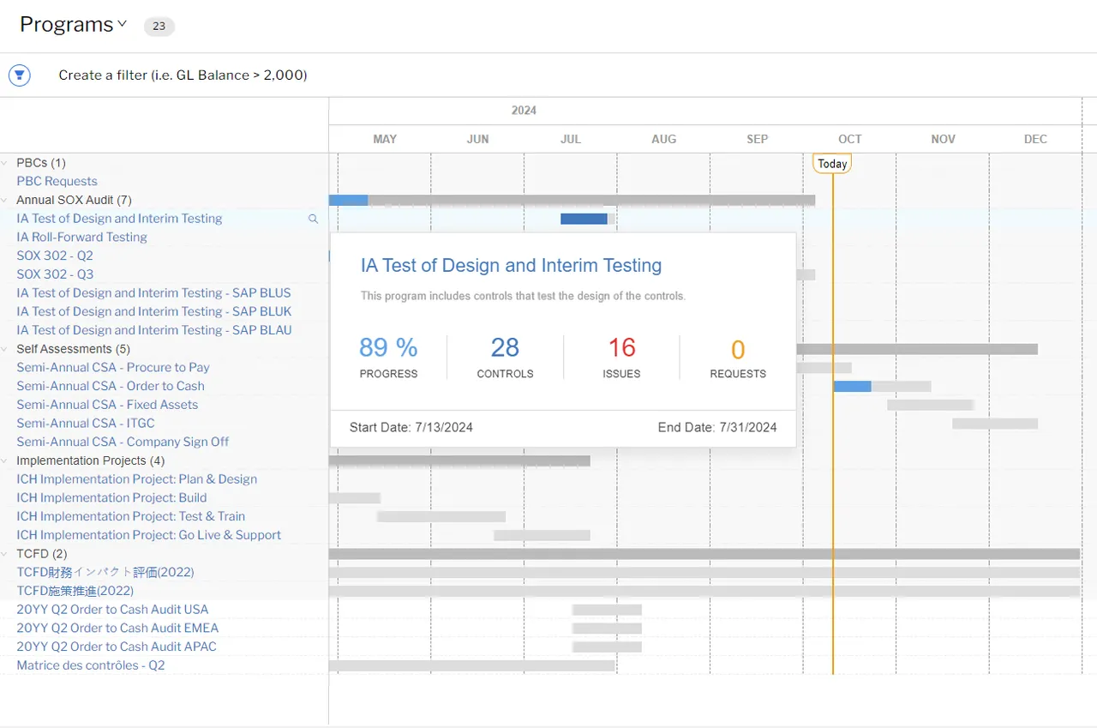
Task: Click the 2024 year header
Action: pyautogui.click(x=524, y=111)
